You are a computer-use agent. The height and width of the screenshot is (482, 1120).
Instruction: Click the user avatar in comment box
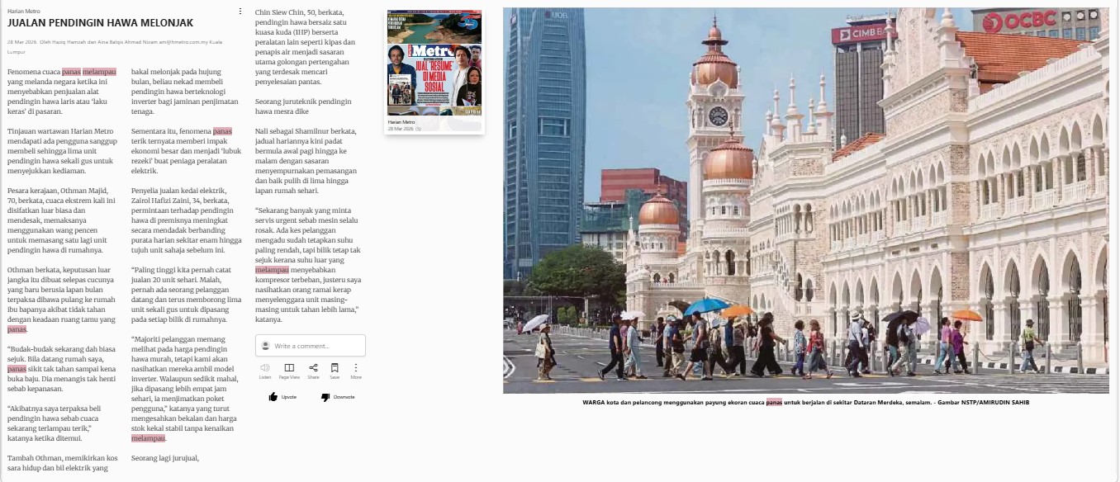pyautogui.click(x=265, y=346)
